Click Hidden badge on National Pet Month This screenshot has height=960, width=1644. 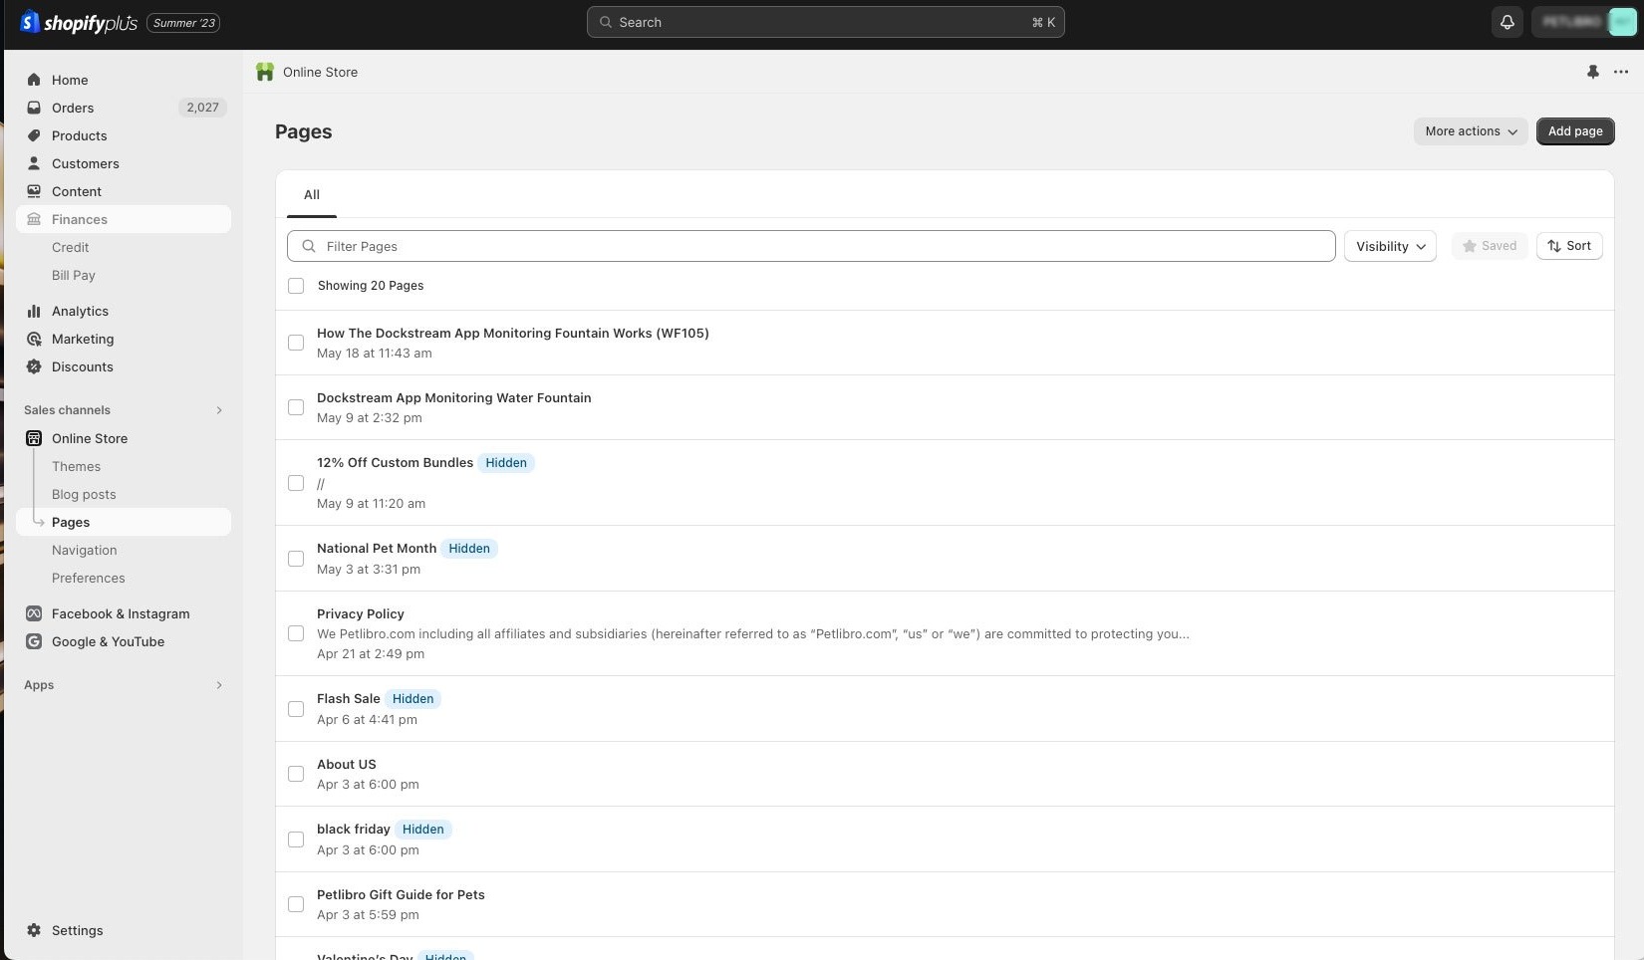click(469, 549)
